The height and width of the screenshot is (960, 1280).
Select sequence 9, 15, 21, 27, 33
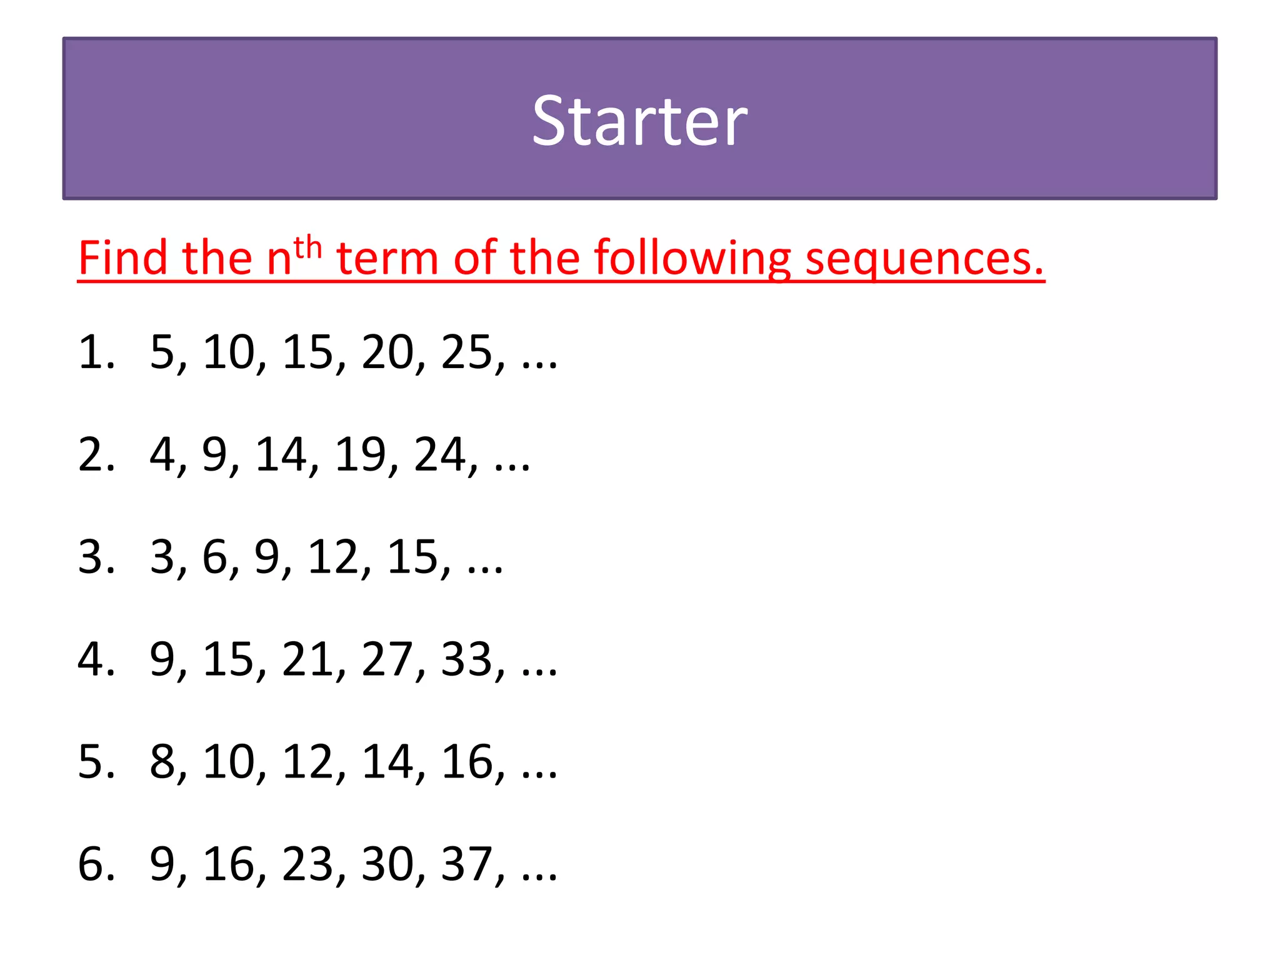[x=352, y=659]
